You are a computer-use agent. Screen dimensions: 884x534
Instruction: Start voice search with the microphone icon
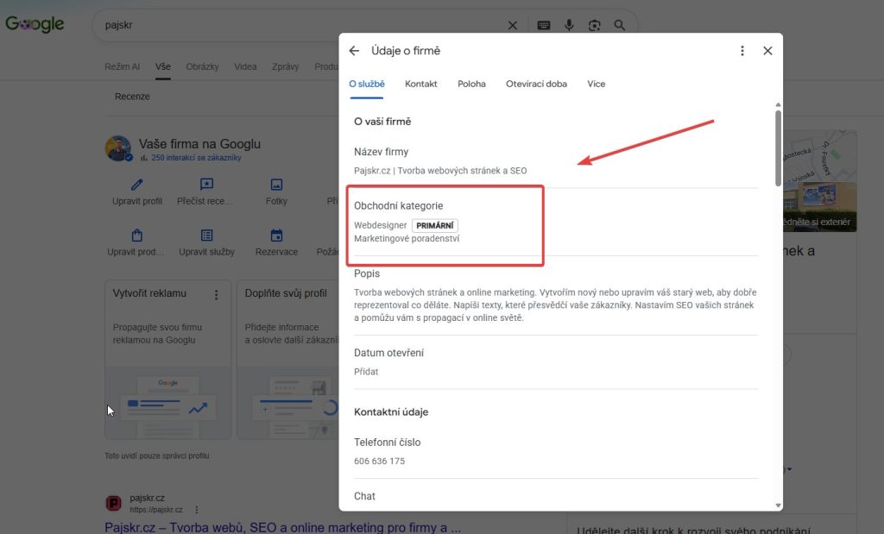coord(570,25)
